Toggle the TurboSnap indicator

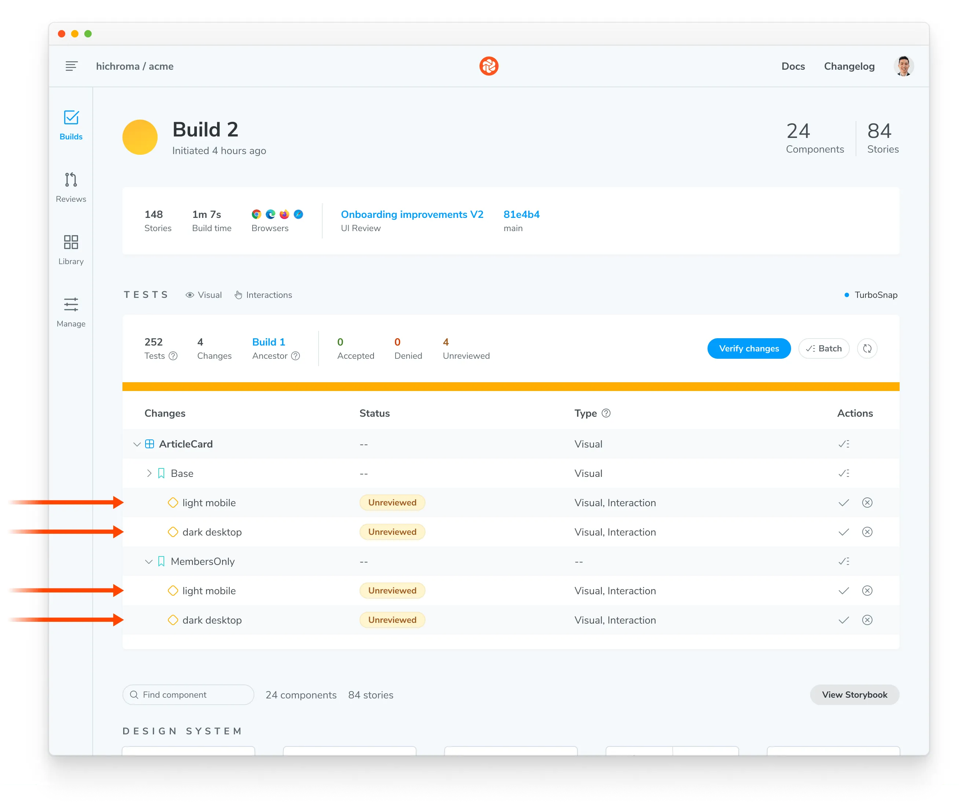[870, 295]
